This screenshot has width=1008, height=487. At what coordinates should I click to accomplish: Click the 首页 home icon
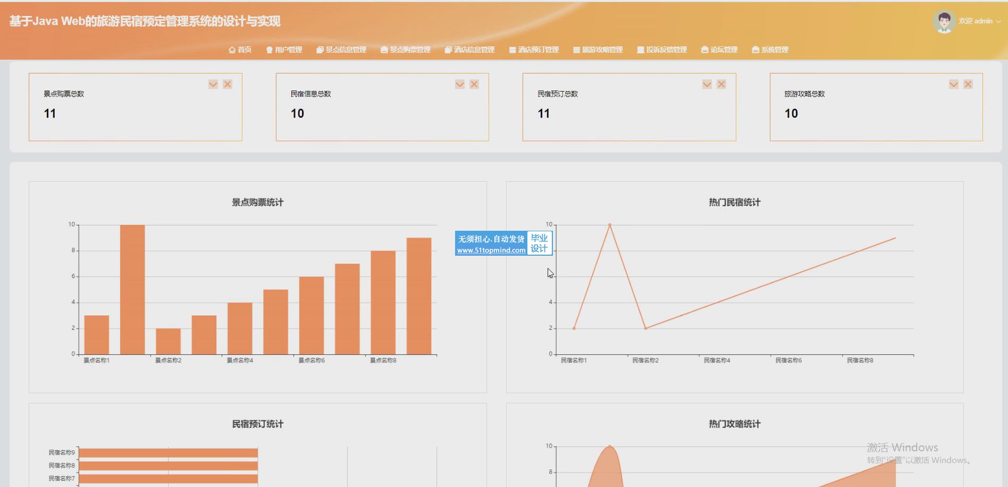232,50
